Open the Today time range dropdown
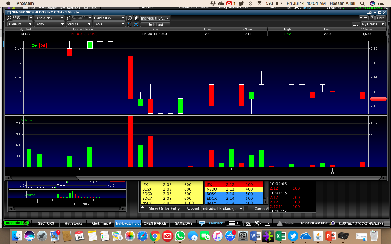The width and height of the screenshot is (391, 244). click(x=49, y=24)
